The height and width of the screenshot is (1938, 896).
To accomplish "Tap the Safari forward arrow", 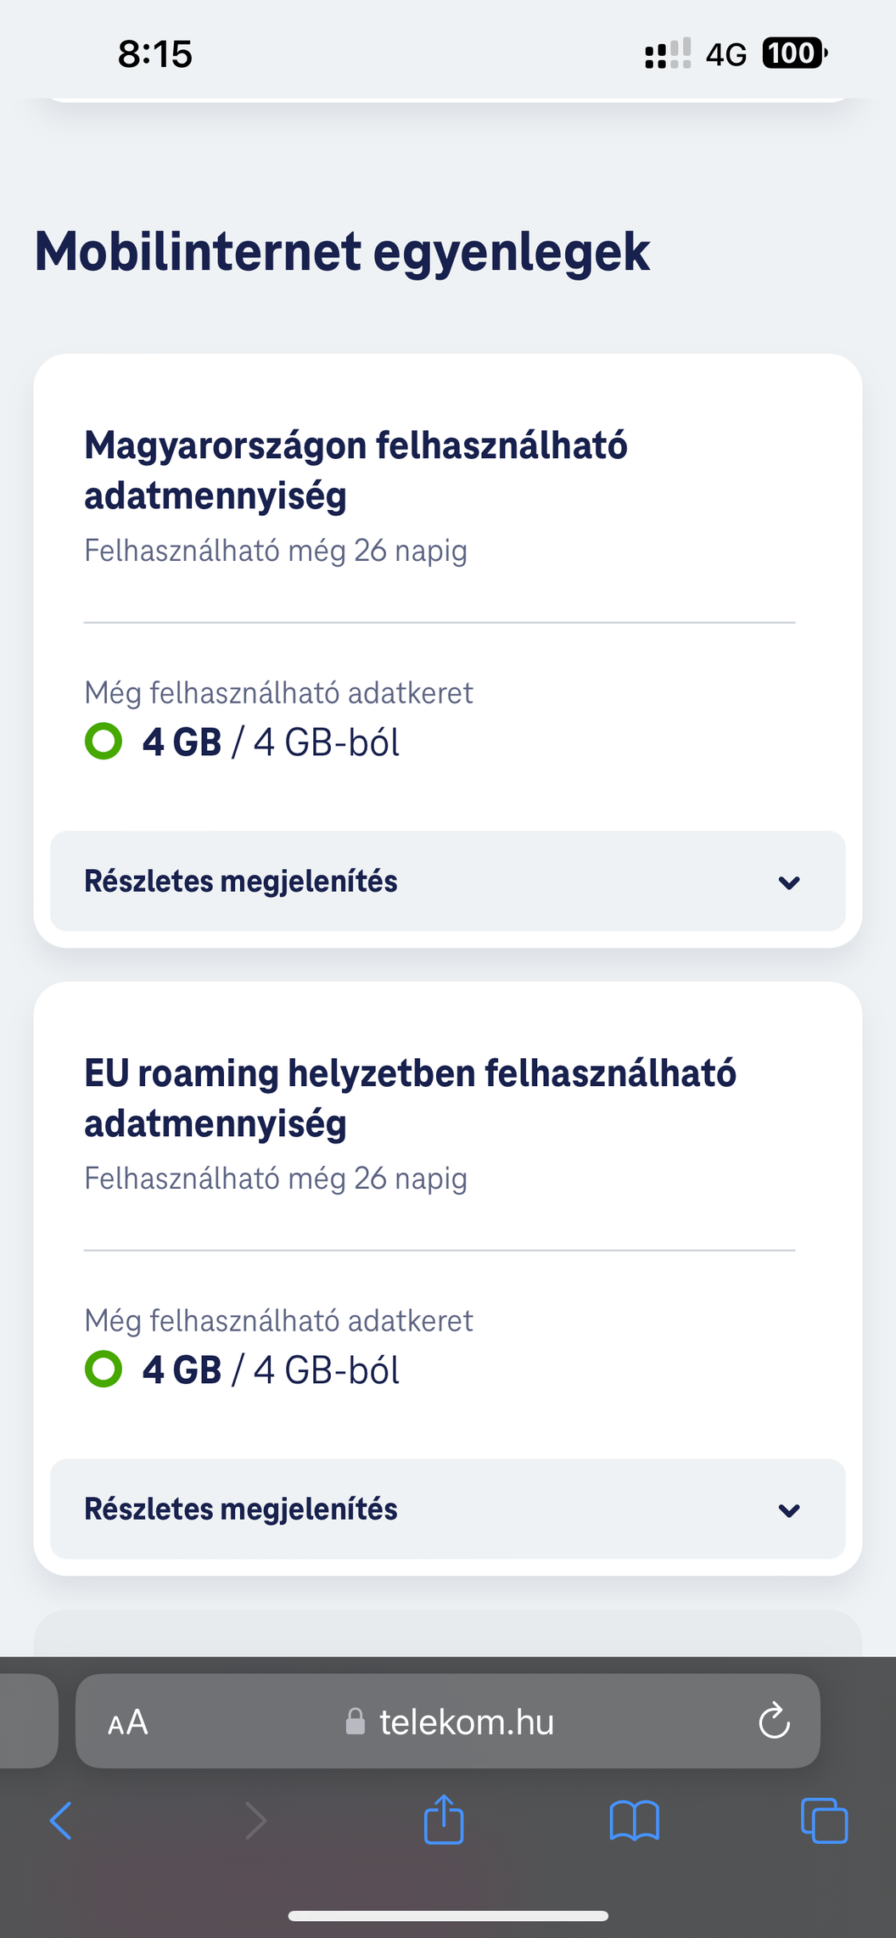I will [x=255, y=1820].
